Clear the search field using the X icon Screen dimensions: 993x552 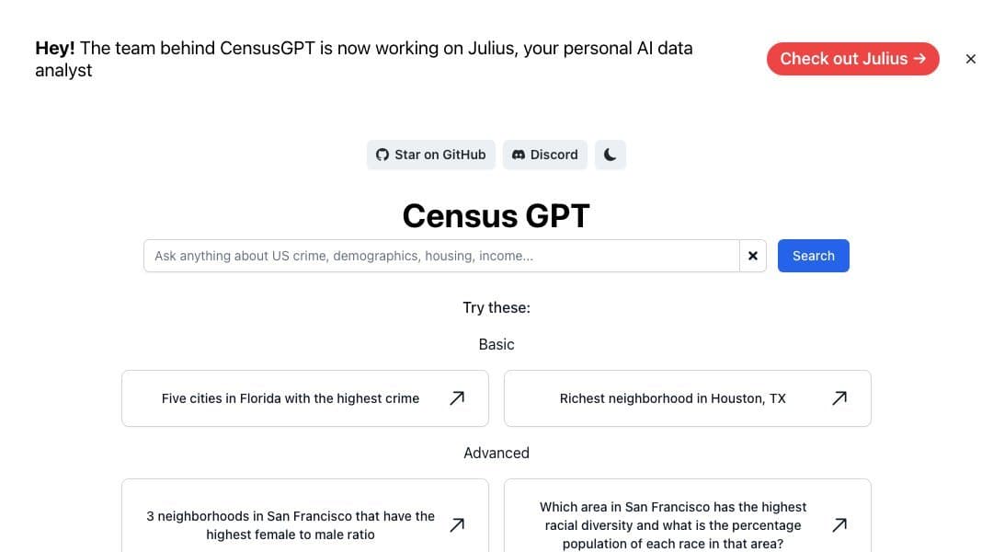(x=753, y=256)
